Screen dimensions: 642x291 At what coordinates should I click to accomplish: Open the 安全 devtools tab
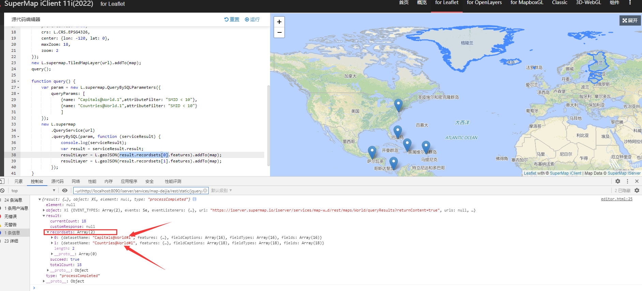pyautogui.click(x=149, y=181)
